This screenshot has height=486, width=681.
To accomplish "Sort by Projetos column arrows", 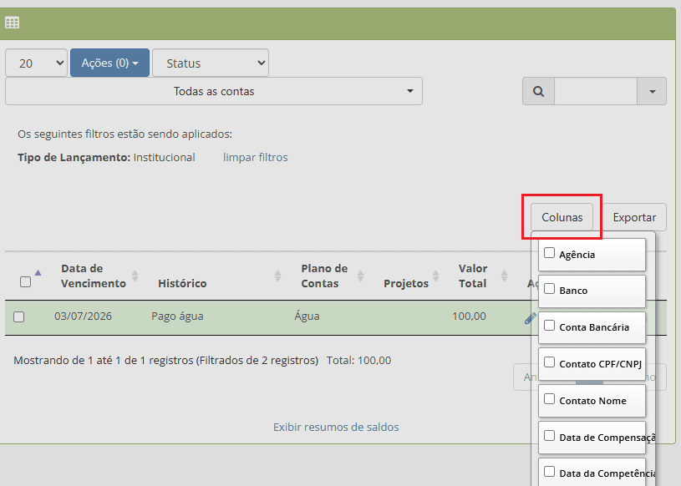I will (435, 276).
